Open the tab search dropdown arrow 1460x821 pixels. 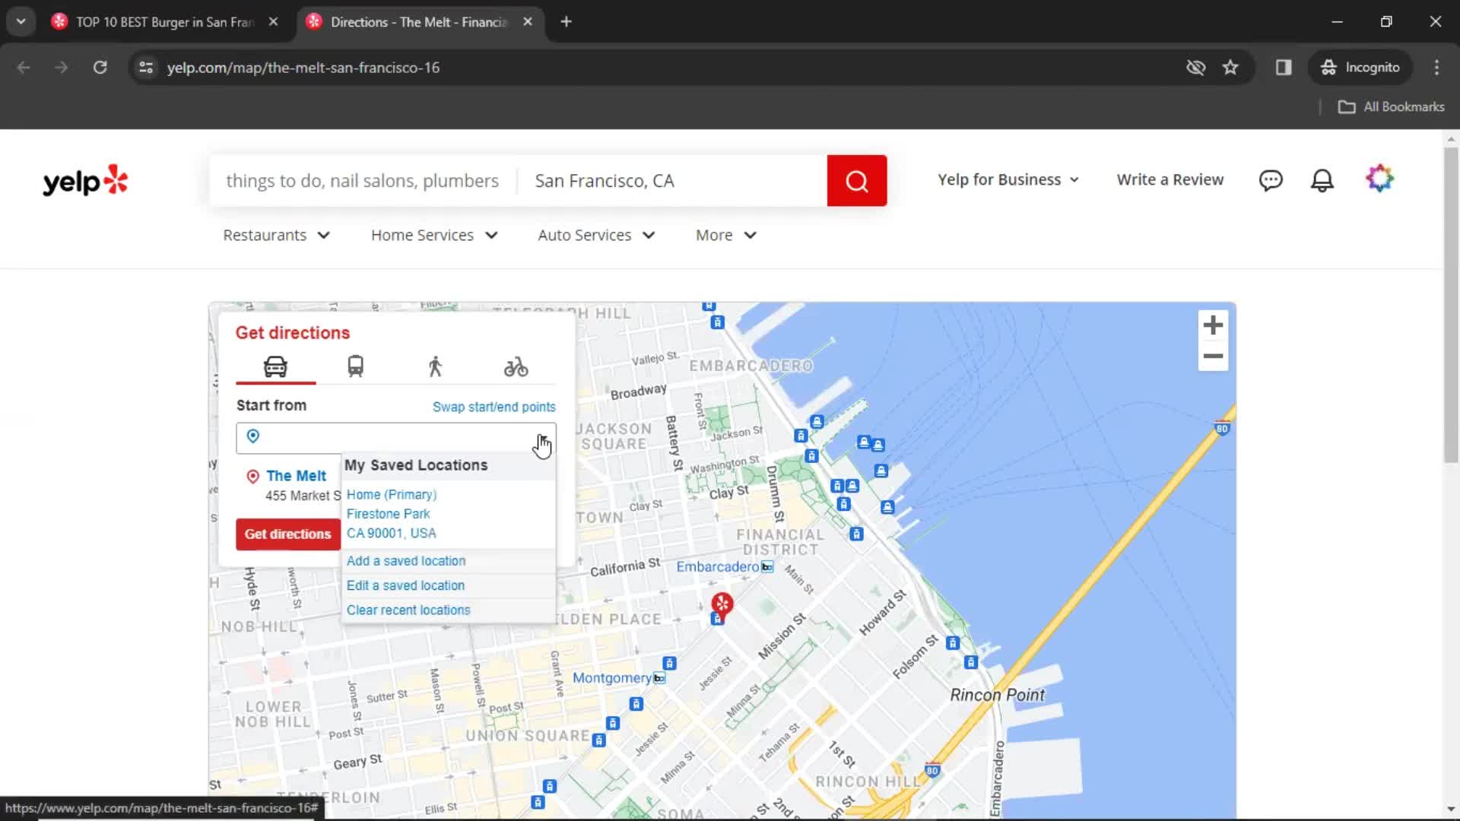click(x=21, y=21)
